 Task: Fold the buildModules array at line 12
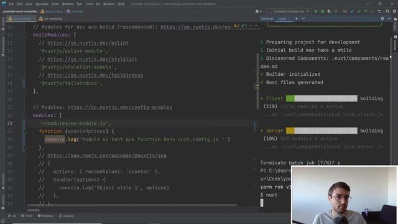25,35
